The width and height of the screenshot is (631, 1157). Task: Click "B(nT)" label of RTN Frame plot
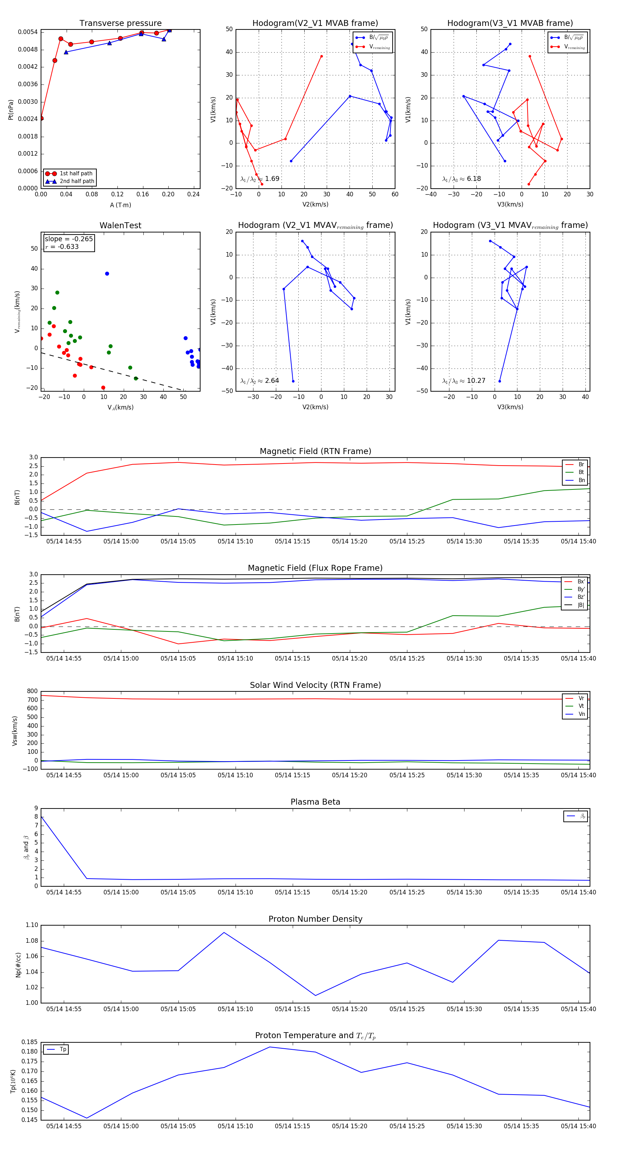(x=17, y=497)
